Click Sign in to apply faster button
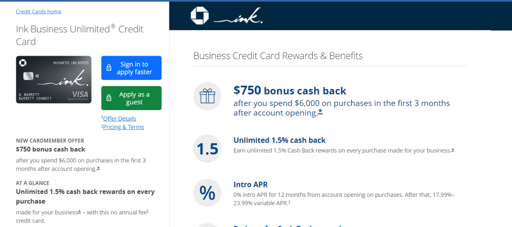The image size is (512, 227). coord(131,68)
